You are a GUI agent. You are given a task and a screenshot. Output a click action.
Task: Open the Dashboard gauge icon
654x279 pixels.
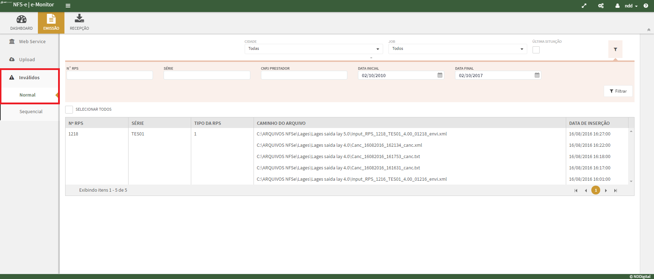(21, 19)
